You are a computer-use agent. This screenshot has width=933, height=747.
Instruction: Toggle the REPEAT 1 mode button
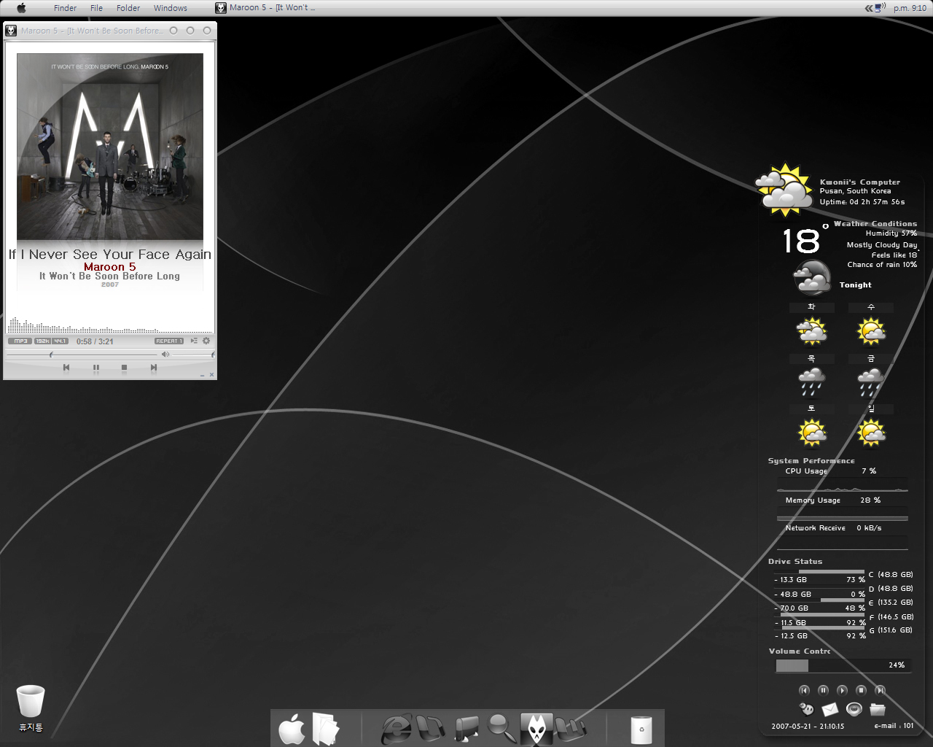[x=168, y=341]
